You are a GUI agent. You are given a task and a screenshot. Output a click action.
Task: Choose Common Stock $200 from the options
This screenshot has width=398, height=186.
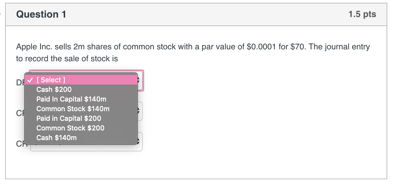tap(70, 128)
